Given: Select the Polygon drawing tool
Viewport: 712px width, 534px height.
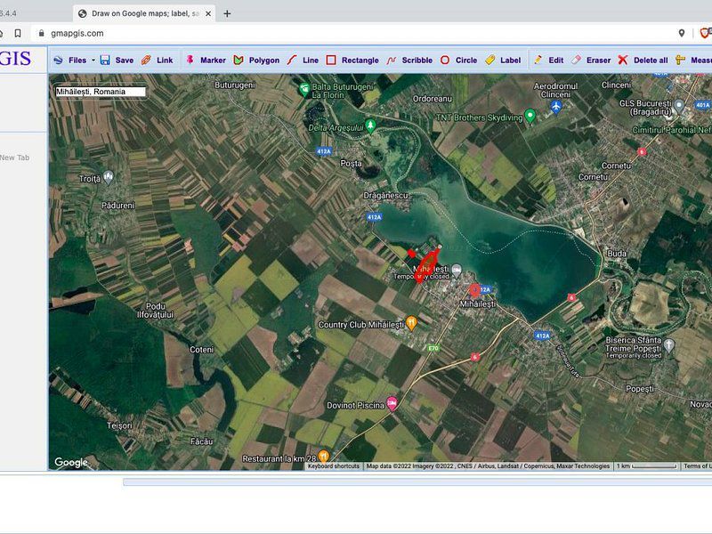Looking at the screenshot, I should click(x=256, y=61).
